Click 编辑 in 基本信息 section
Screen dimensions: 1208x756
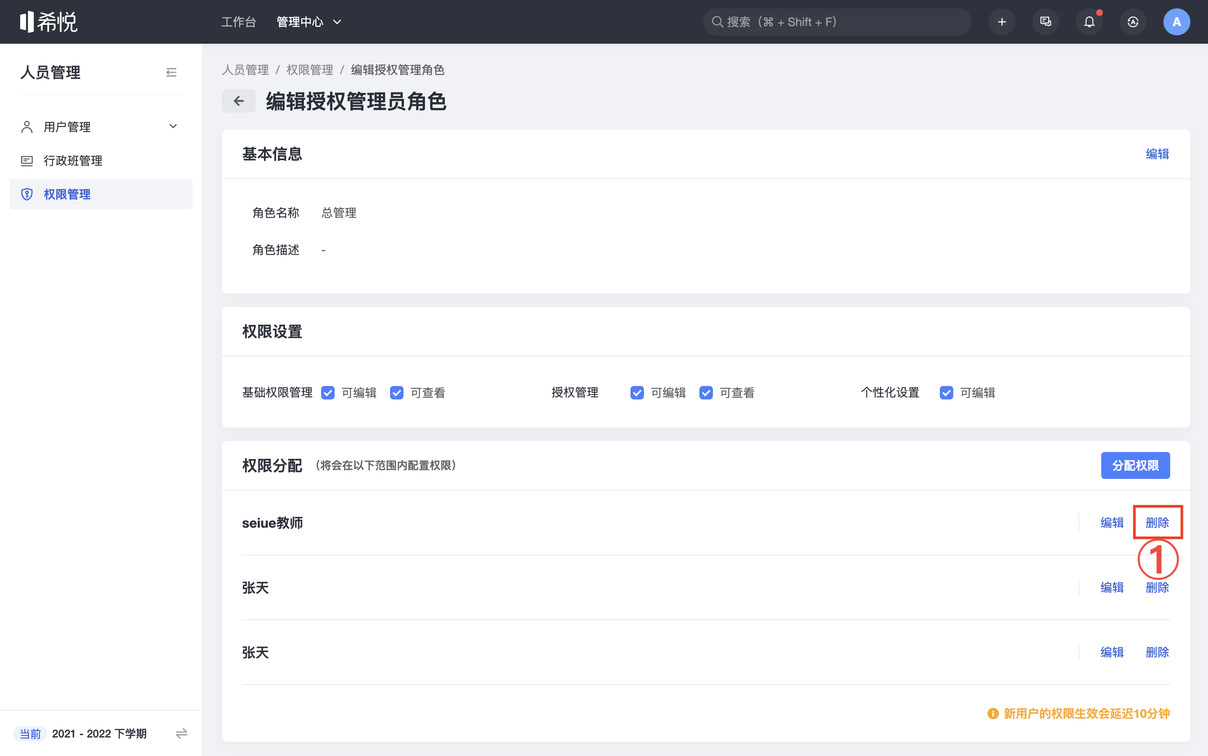tap(1158, 154)
